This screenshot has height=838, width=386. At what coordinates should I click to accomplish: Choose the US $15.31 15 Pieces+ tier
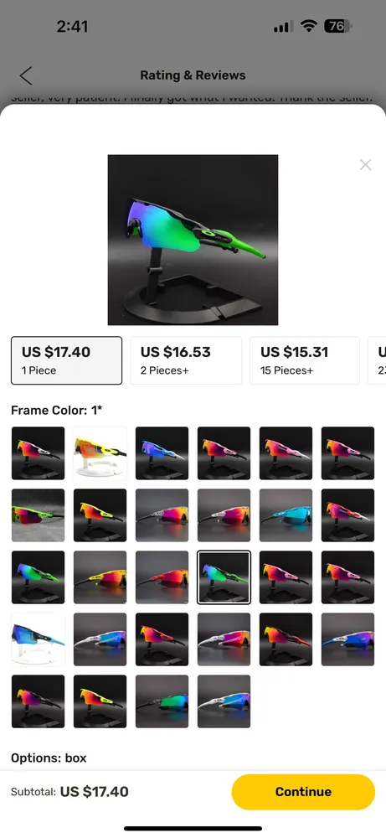(x=305, y=360)
